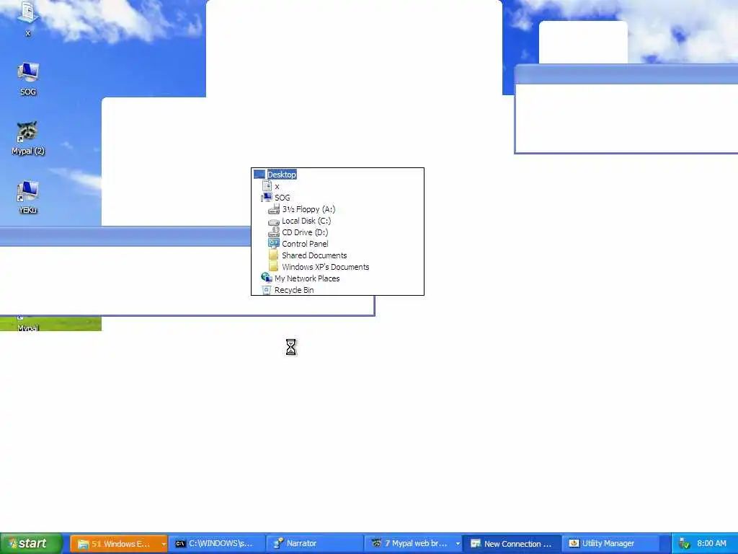The width and height of the screenshot is (738, 554).
Task: Select the Mypal (2) raccoon shortcut icon
Action: click(x=28, y=138)
